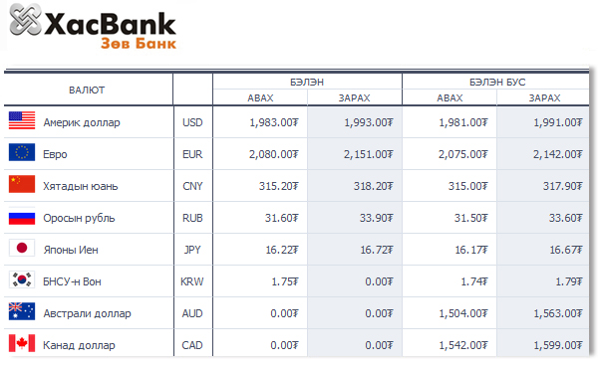Screen dimensions: 600x369
Task: Click the China flag icon
Action: tap(22, 184)
